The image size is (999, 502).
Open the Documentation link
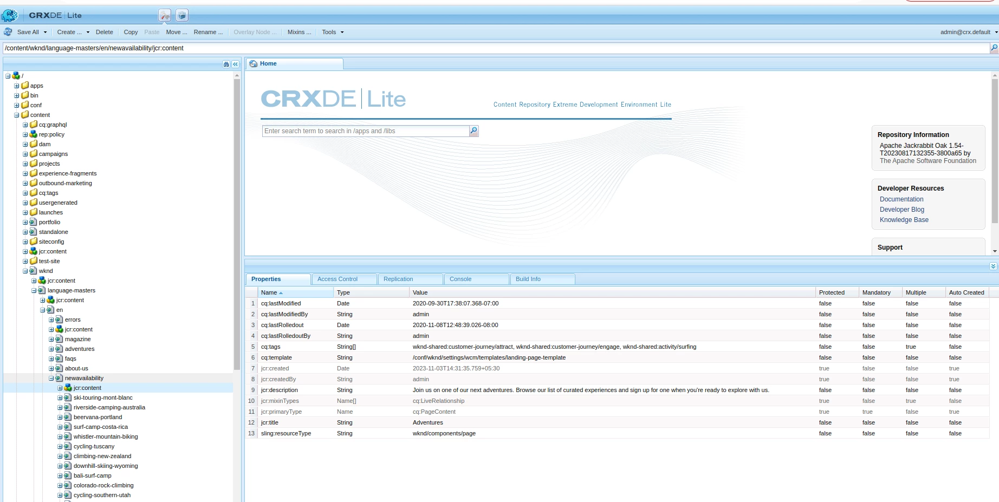[901, 199]
